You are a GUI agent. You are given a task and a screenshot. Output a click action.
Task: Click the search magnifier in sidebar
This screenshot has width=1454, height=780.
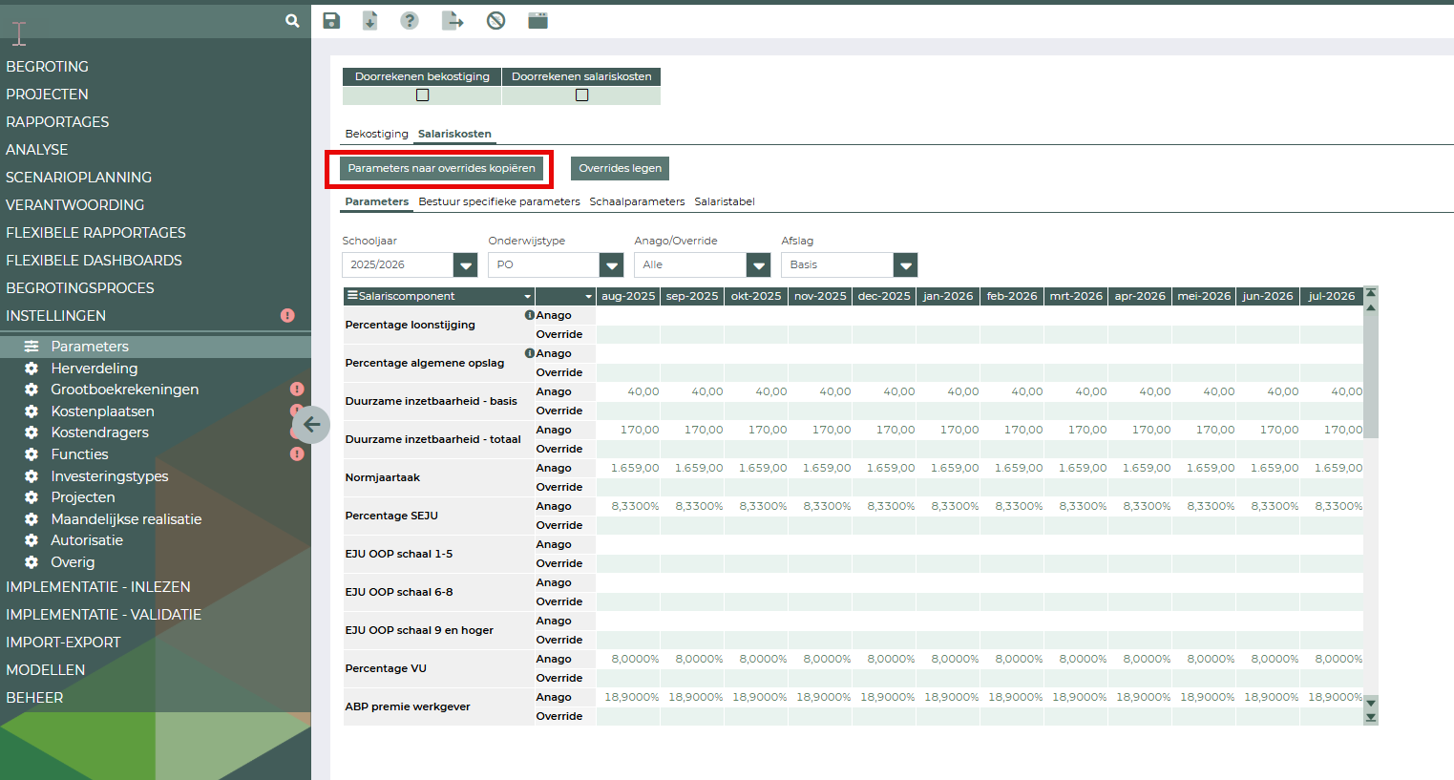point(292,20)
